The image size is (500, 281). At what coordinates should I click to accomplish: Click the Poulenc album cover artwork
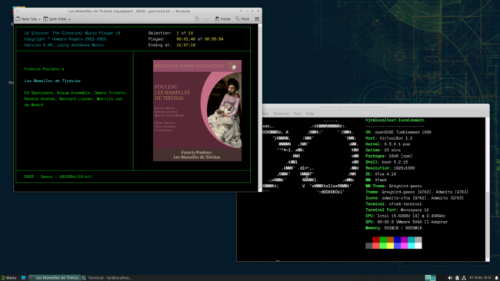(x=197, y=111)
